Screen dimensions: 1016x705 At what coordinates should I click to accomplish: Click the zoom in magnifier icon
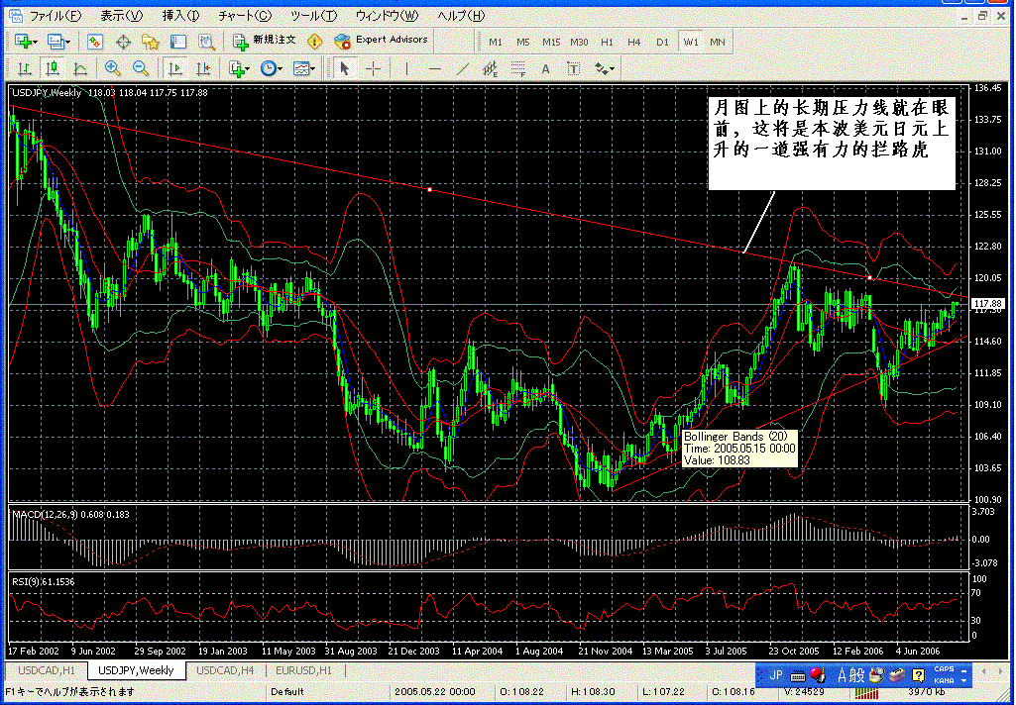(x=113, y=68)
